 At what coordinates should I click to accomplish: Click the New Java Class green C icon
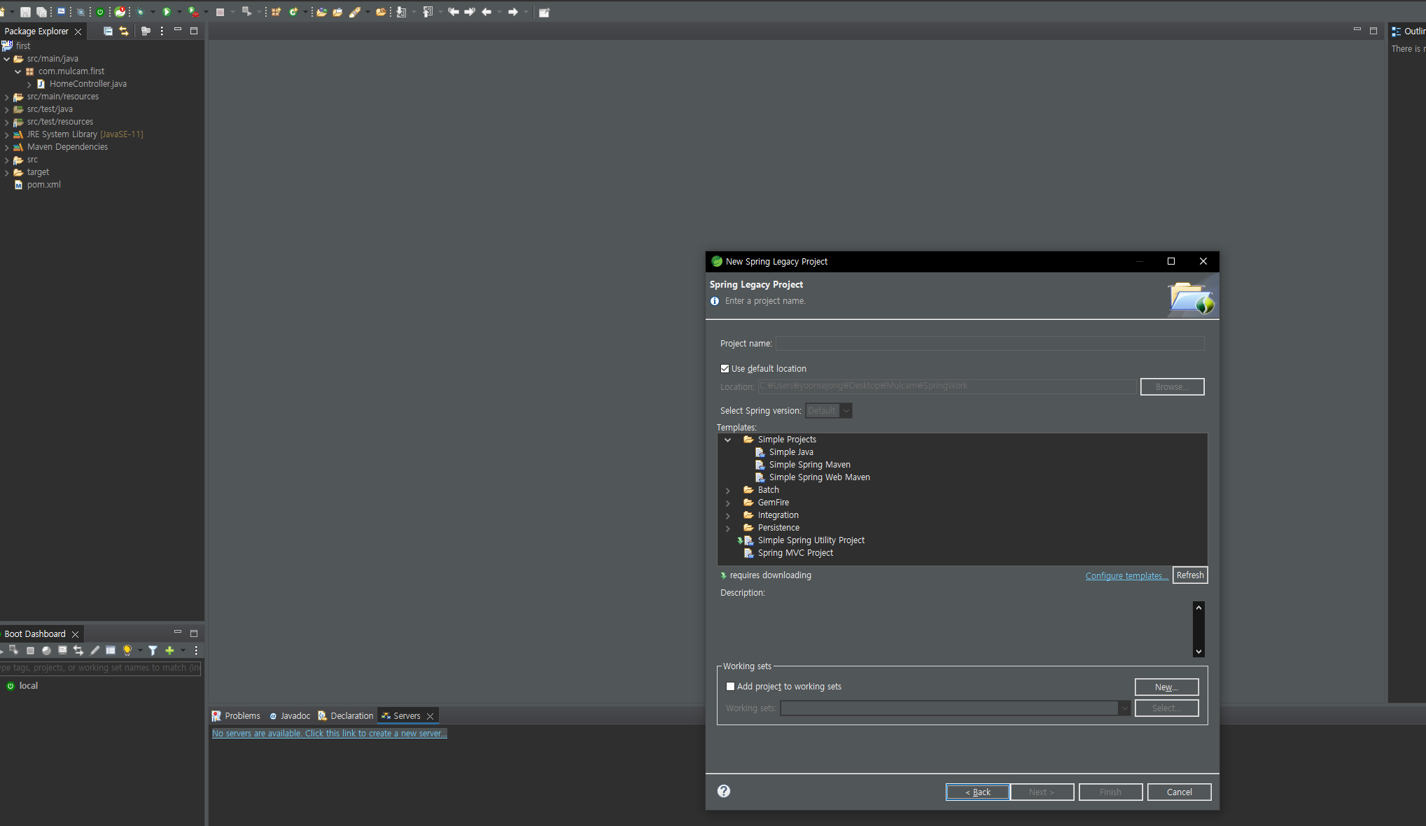click(x=293, y=12)
